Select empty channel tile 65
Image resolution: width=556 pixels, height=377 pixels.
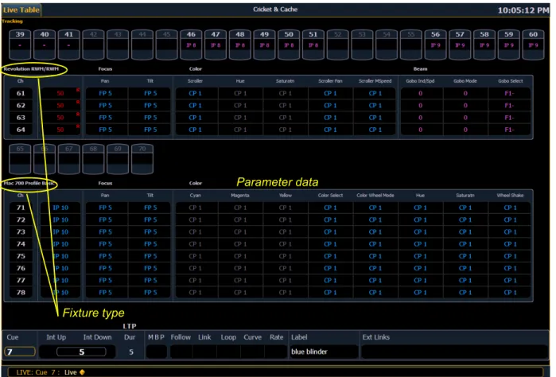tap(20, 159)
